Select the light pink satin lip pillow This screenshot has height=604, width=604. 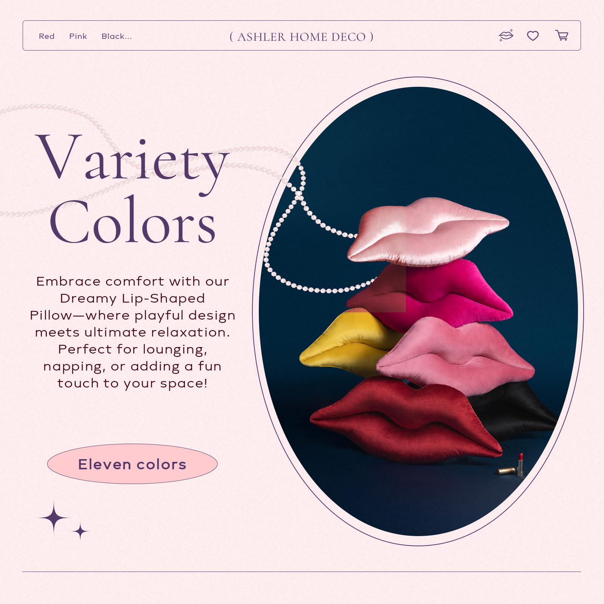click(x=428, y=231)
